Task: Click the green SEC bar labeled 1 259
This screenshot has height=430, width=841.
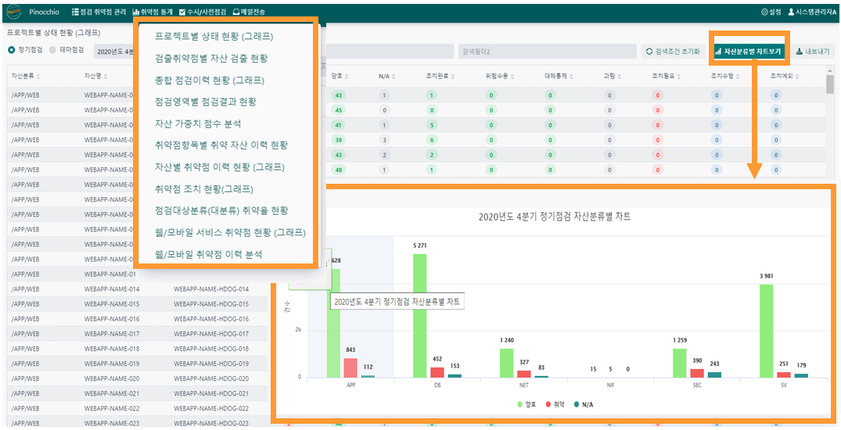Action: pyautogui.click(x=680, y=363)
